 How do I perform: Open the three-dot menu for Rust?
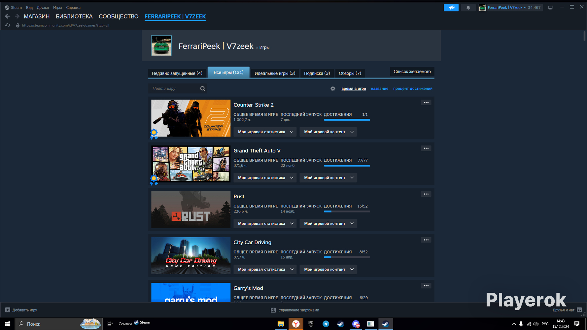(426, 194)
